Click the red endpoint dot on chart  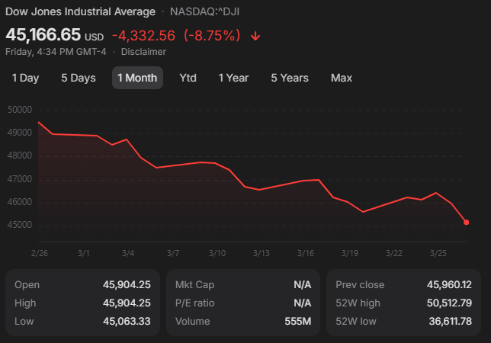coord(466,223)
